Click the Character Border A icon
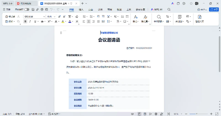The height and width of the screenshot is (116, 221). [77, 22]
